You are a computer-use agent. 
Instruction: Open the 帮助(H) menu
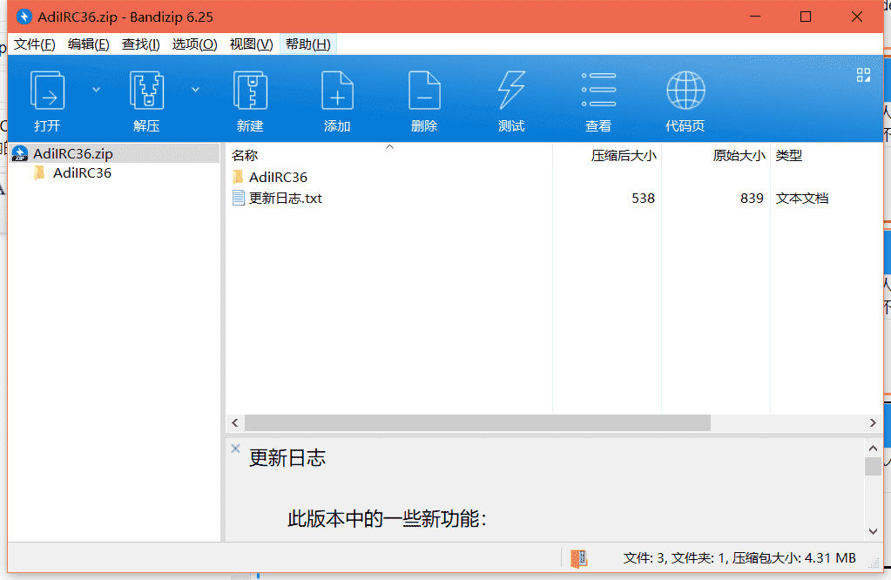tap(308, 44)
